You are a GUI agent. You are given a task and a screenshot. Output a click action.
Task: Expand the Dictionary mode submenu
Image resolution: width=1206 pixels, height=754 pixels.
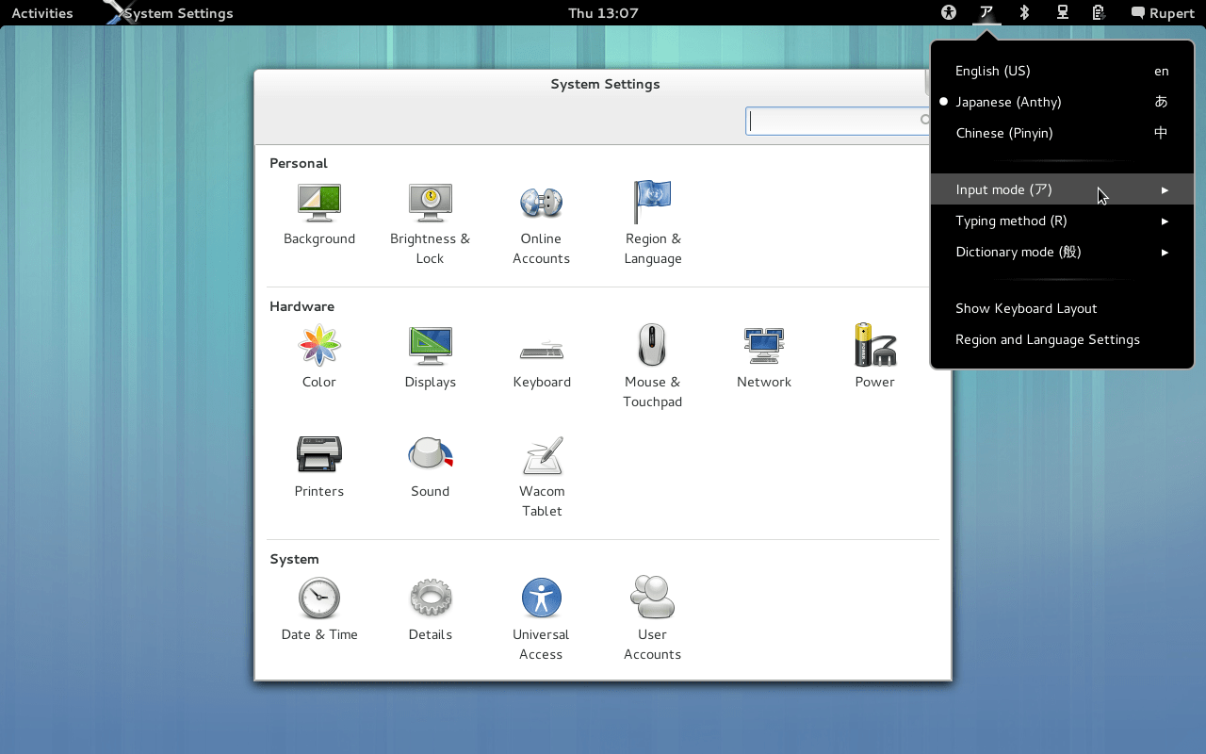pos(1062,252)
